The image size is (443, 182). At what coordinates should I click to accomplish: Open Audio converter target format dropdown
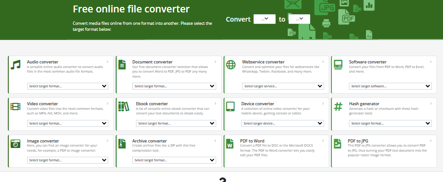coord(68,86)
